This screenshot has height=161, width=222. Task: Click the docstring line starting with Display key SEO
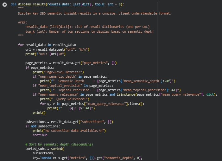94,14
